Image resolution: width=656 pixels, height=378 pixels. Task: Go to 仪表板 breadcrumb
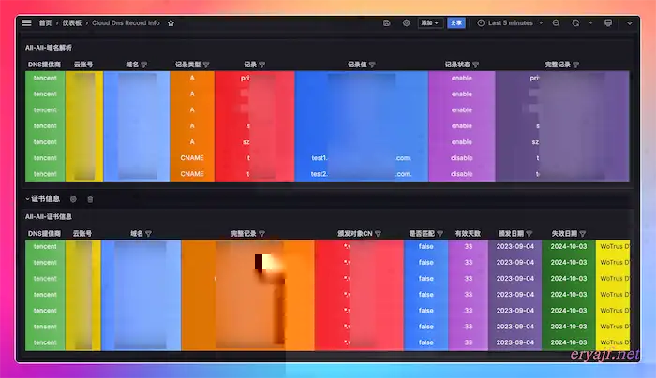coord(72,23)
